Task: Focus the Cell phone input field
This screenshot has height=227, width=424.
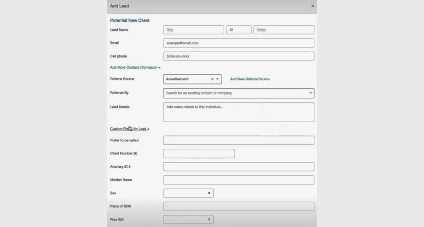Action: pos(238,56)
